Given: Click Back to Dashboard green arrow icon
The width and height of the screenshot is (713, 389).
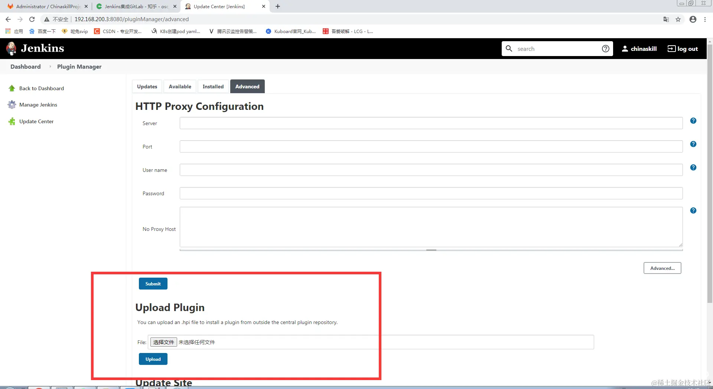Looking at the screenshot, I should [12, 88].
